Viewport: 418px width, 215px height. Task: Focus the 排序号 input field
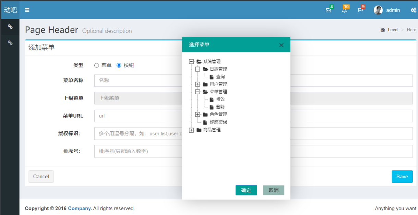coord(253,151)
